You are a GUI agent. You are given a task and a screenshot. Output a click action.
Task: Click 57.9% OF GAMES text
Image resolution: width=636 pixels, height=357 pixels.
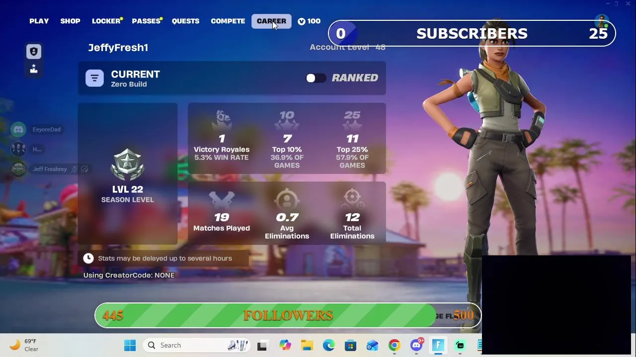click(352, 162)
